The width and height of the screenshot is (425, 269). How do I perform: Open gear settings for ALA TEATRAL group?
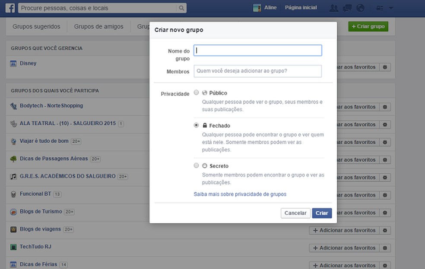(385, 125)
